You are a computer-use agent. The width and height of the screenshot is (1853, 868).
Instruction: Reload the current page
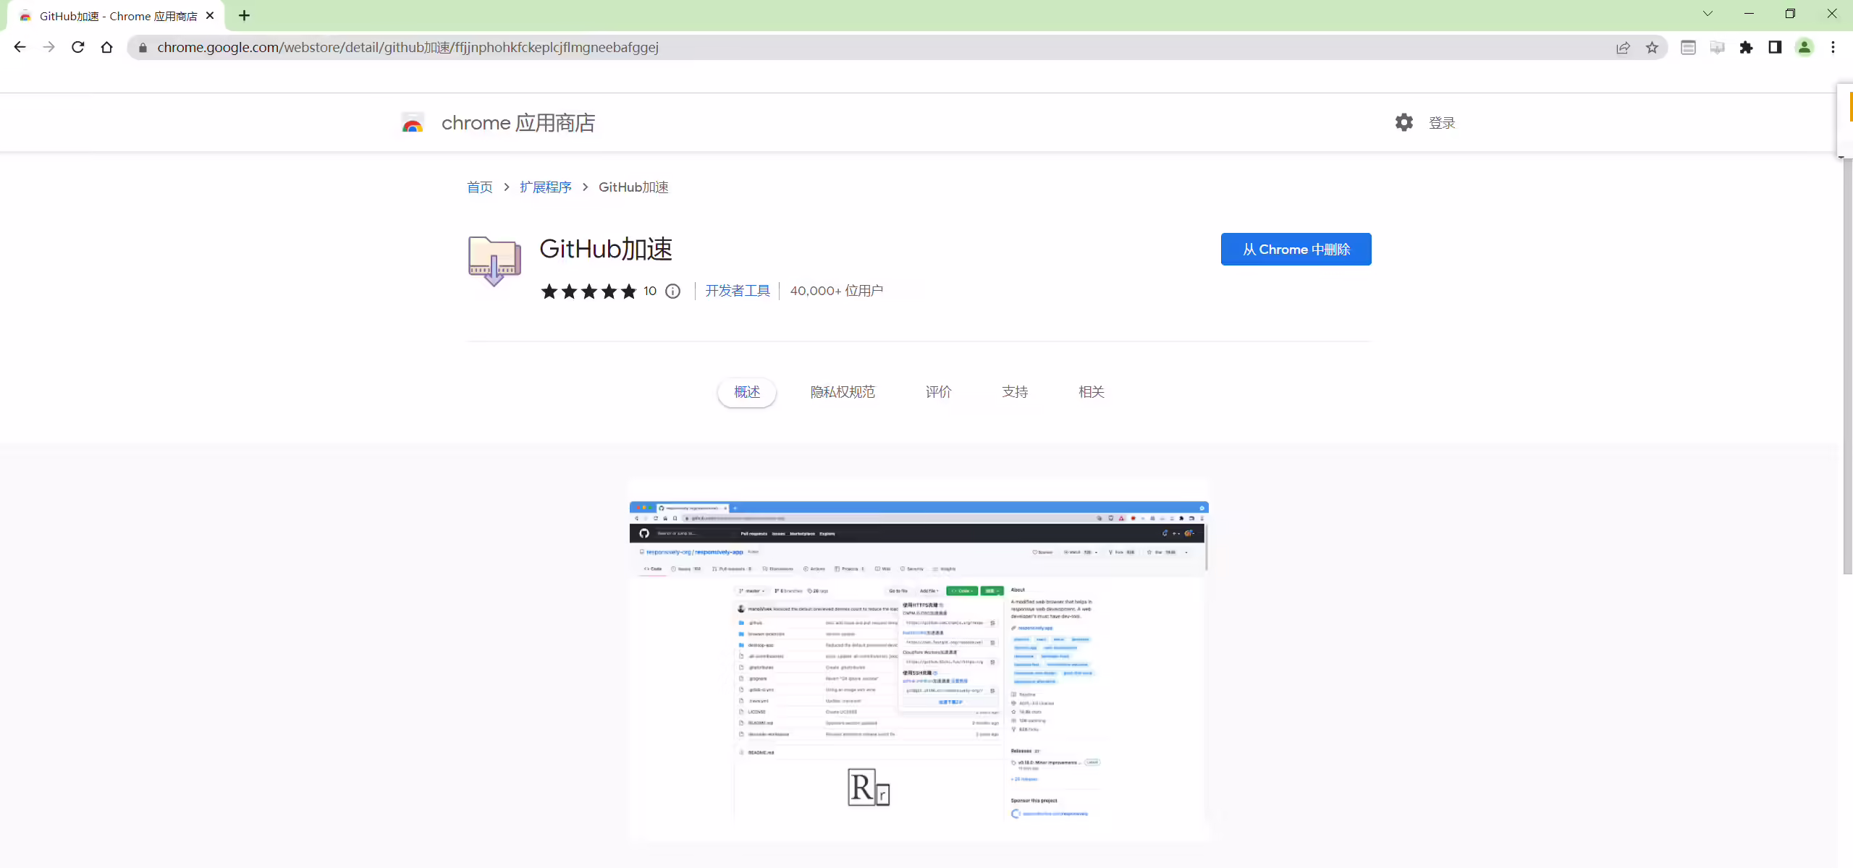click(x=77, y=47)
